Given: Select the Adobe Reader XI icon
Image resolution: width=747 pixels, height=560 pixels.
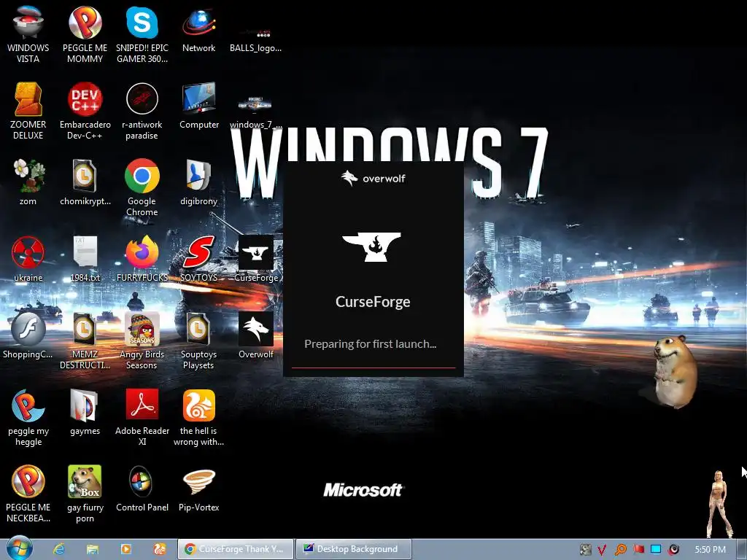Looking at the screenshot, I should [x=142, y=418].
